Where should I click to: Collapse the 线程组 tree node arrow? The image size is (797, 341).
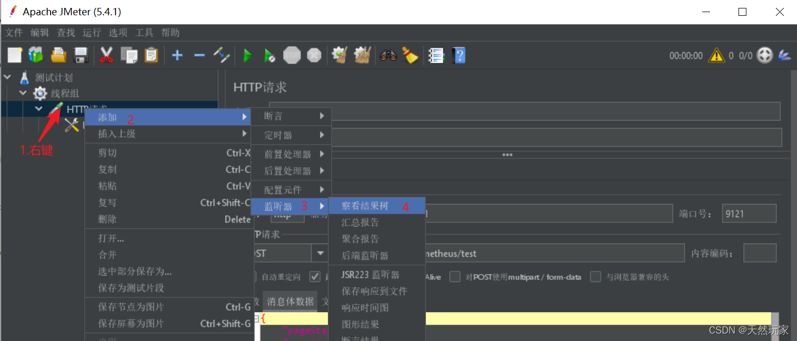[23, 93]
